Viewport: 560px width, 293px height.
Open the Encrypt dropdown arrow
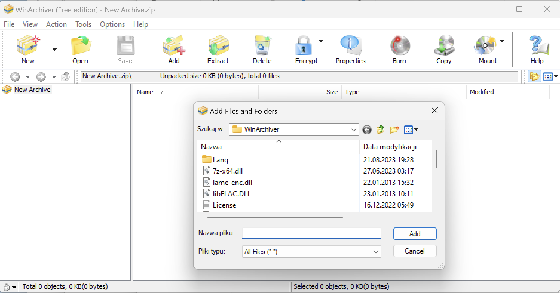point(321,41)
